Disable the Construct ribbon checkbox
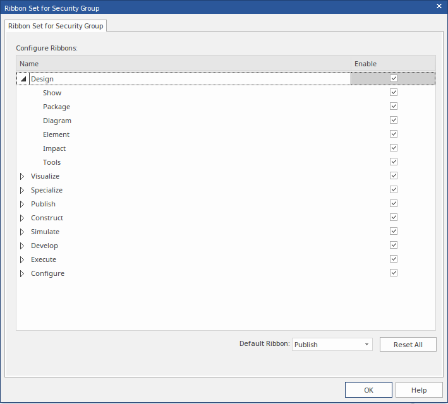 coord(394,217)
